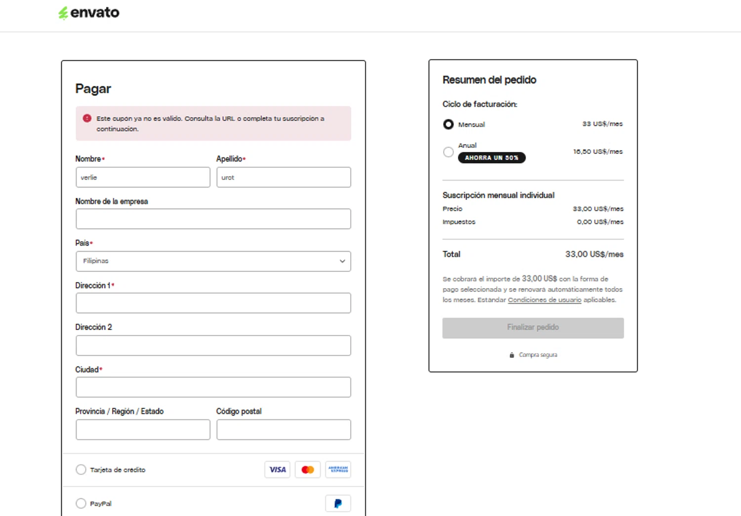This screenshot has height=516, width=741.
Task: Click the Compra segura text
Action: click(x=538, y=355)
